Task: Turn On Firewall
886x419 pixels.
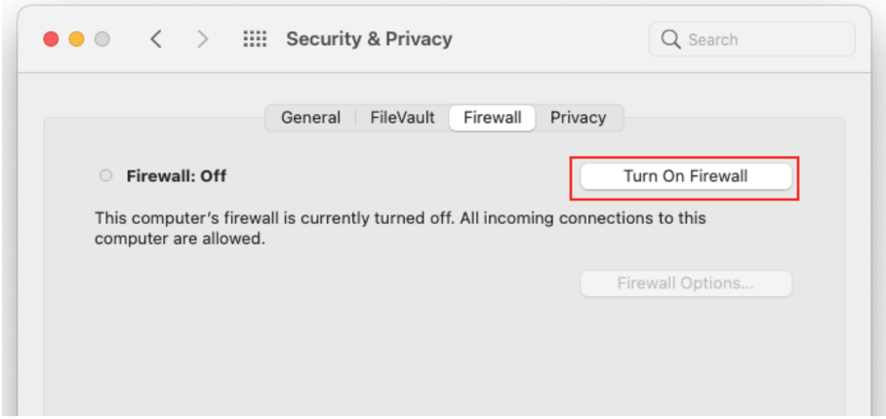Action: [x=686, y=176]
